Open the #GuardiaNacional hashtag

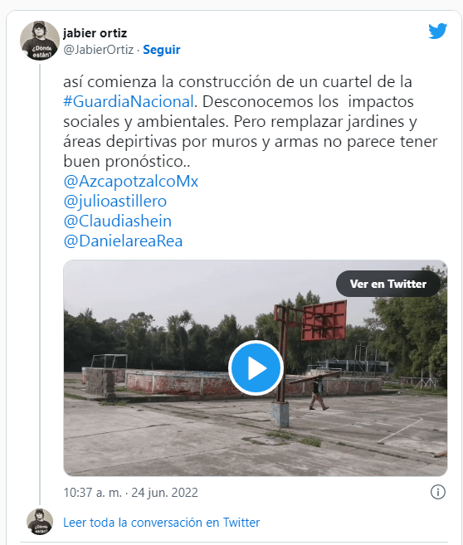[x=129, y=102]
